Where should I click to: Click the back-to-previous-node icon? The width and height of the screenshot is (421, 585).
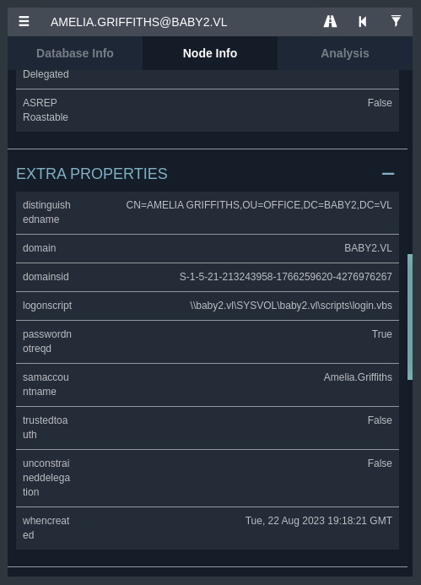coord(363,22)
